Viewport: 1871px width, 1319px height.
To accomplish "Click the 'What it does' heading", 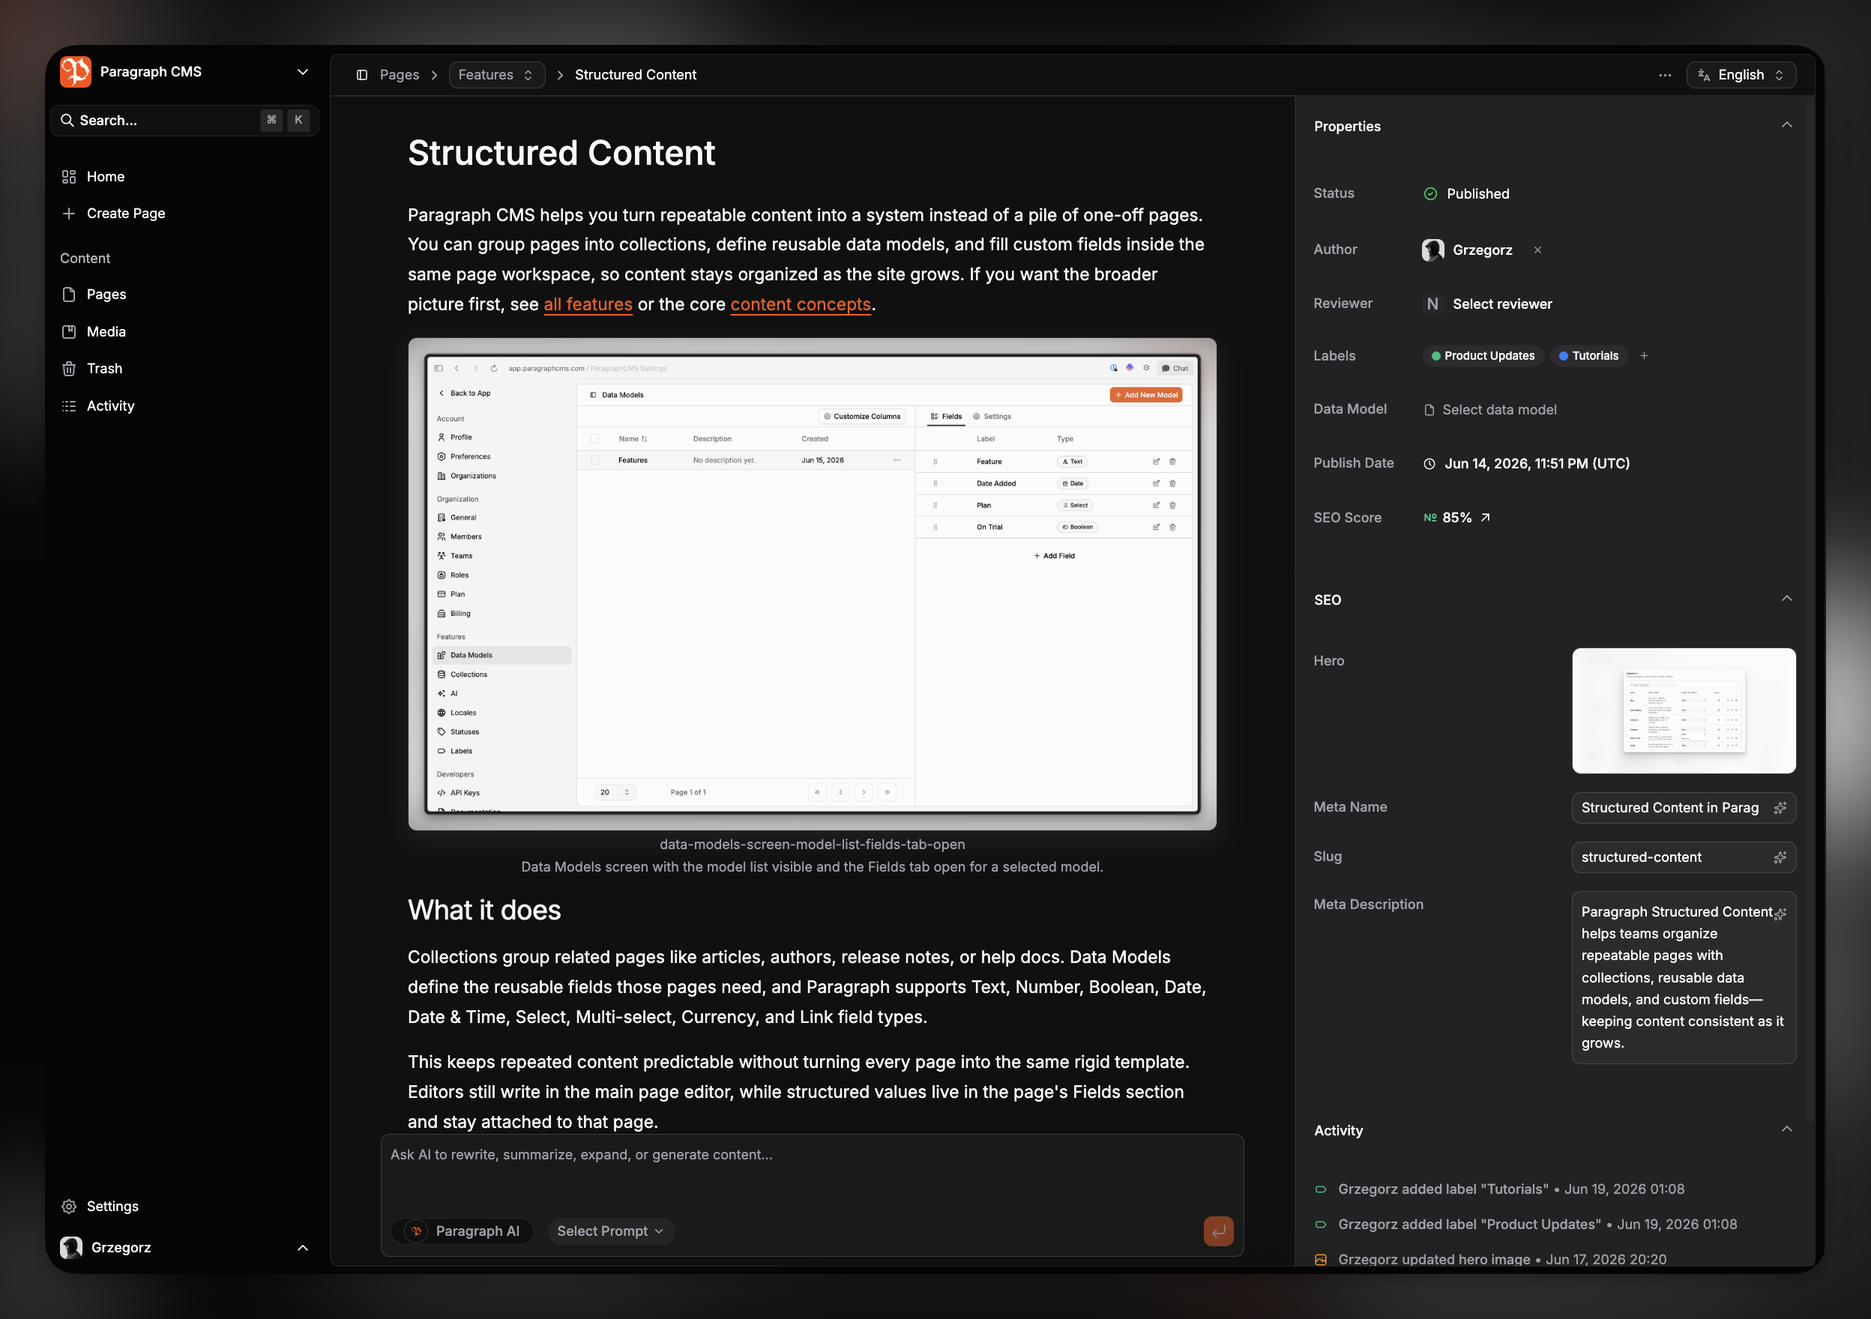I will (x=484, y=910).
